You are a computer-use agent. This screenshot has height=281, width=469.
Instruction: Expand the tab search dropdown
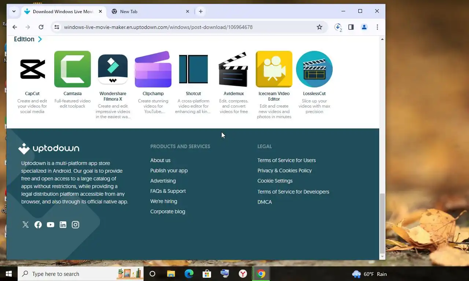pos(14,11)
